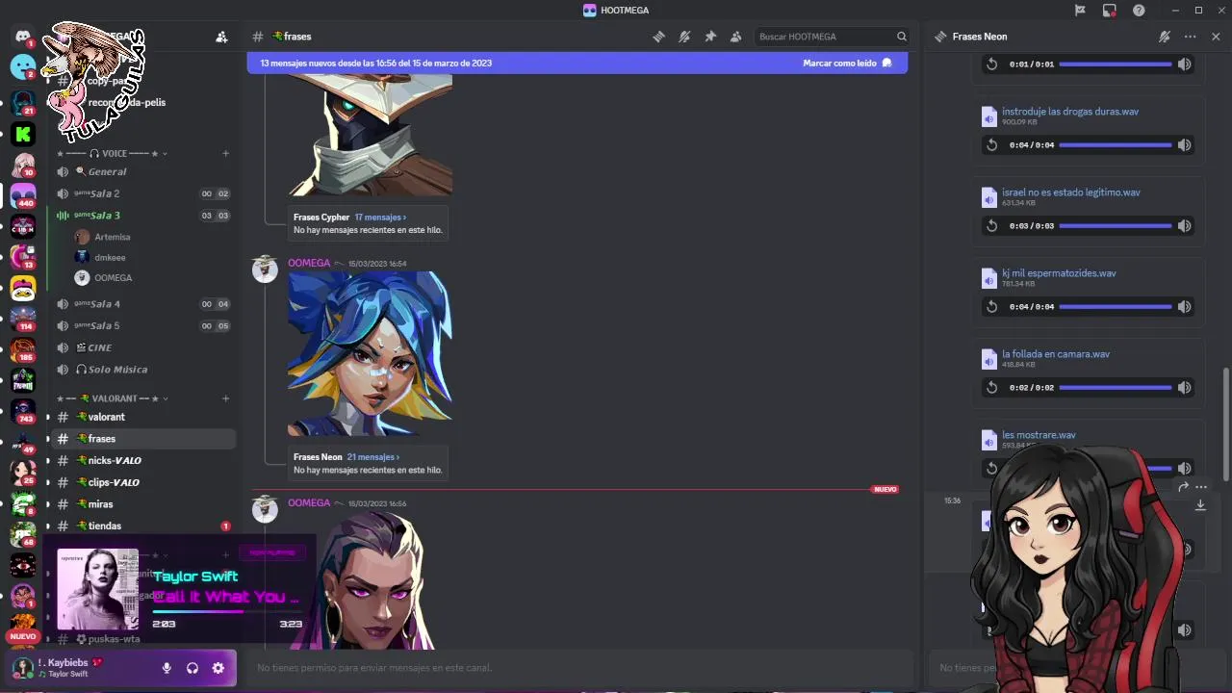This screenshot has width=1232, height=693.
Task: Expand threads arrow beside clips-VALO channel
Action: [47, 482]
